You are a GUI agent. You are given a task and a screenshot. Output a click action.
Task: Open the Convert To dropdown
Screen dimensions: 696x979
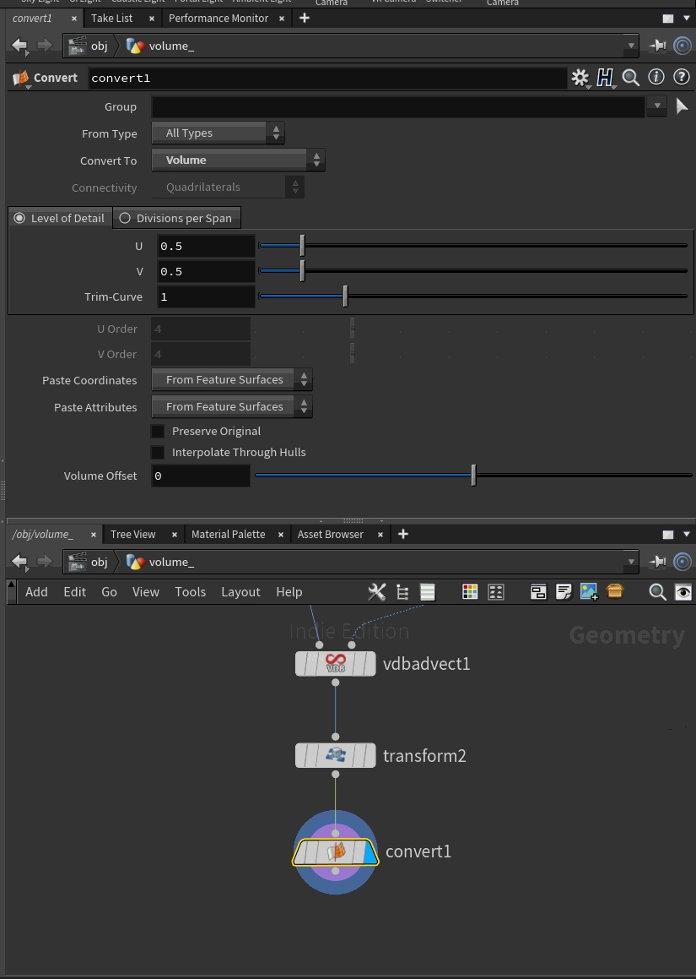238,160
